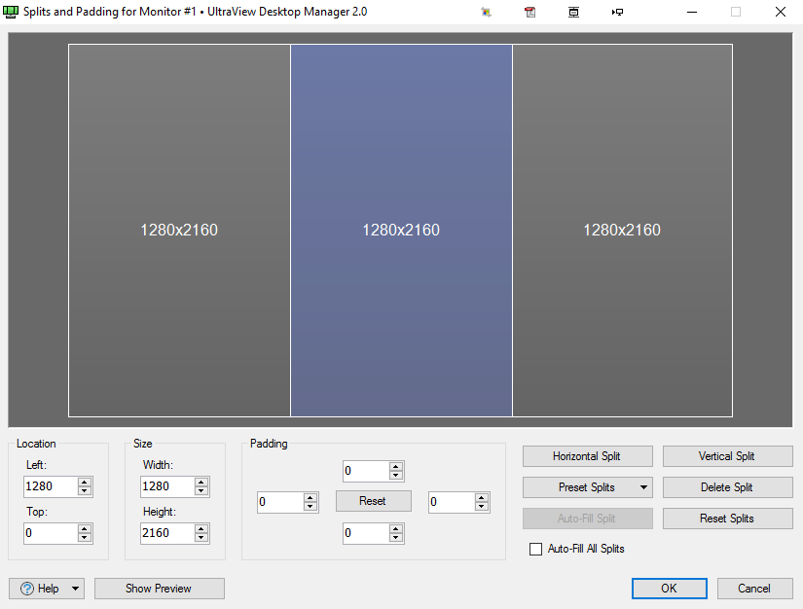The image size is (803, 609).
Task: Select the left 1280x2160 split
Action: (x=179, y=231)
